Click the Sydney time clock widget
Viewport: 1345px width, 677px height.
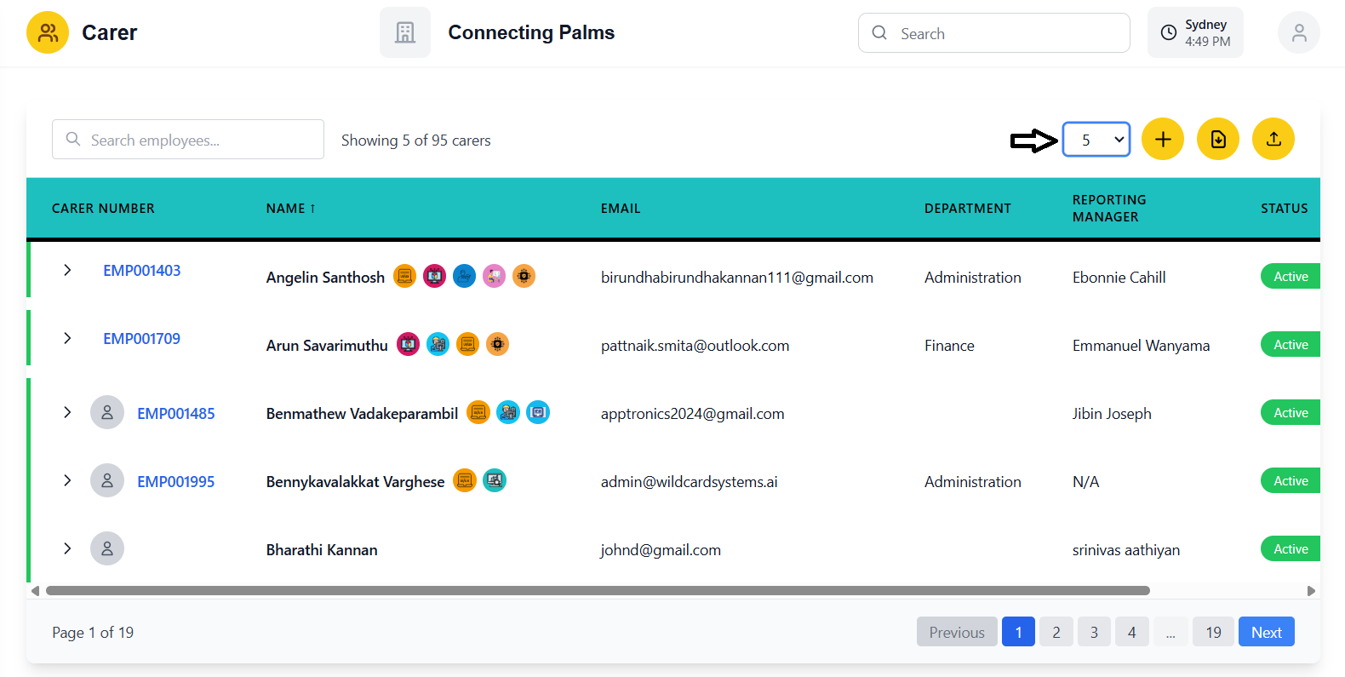coord(1194,33)
